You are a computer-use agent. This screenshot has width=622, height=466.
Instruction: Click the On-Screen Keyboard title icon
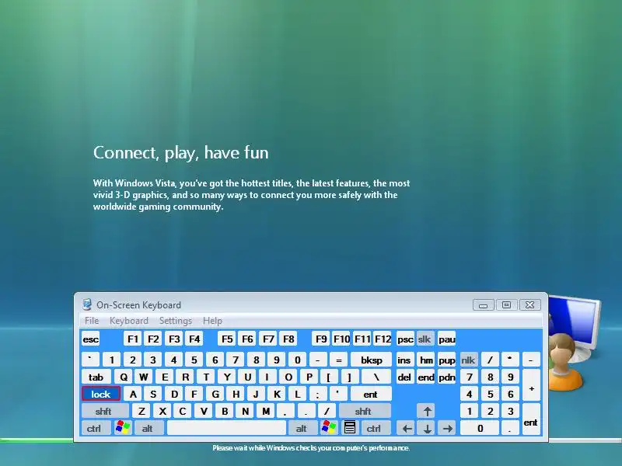pyautogui.click(x=87, y=304)
